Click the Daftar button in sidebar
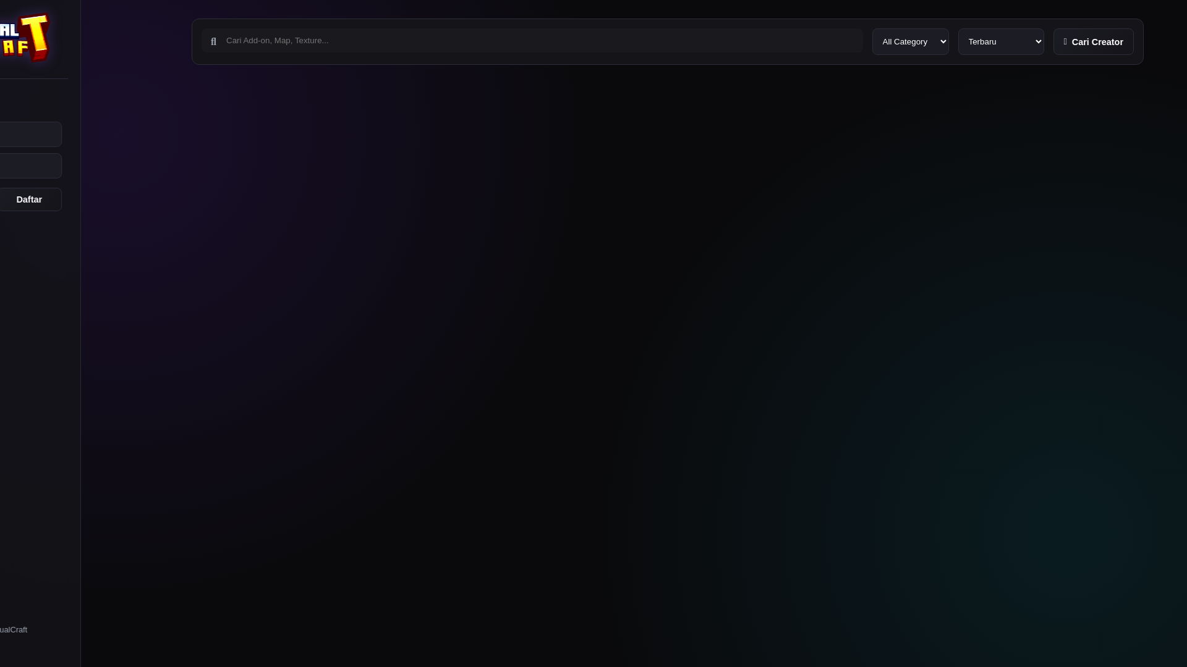 pos(28,199)
